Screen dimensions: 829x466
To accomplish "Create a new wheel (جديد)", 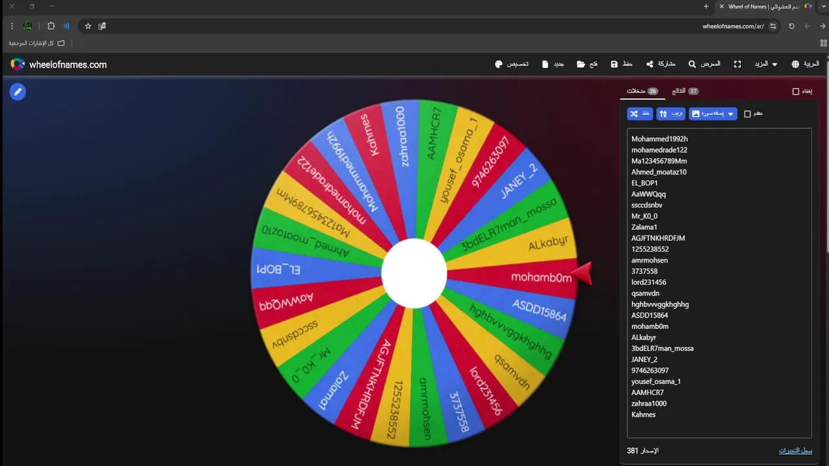I will pos(552,64).
